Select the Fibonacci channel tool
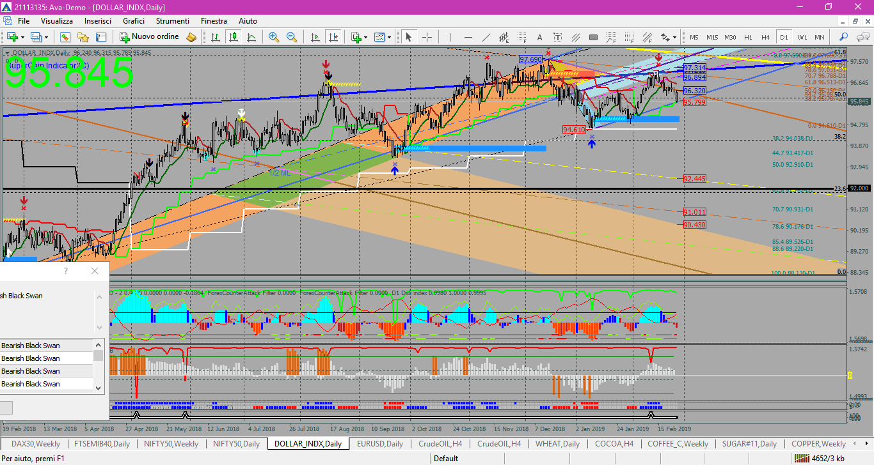 pos(647,37)
